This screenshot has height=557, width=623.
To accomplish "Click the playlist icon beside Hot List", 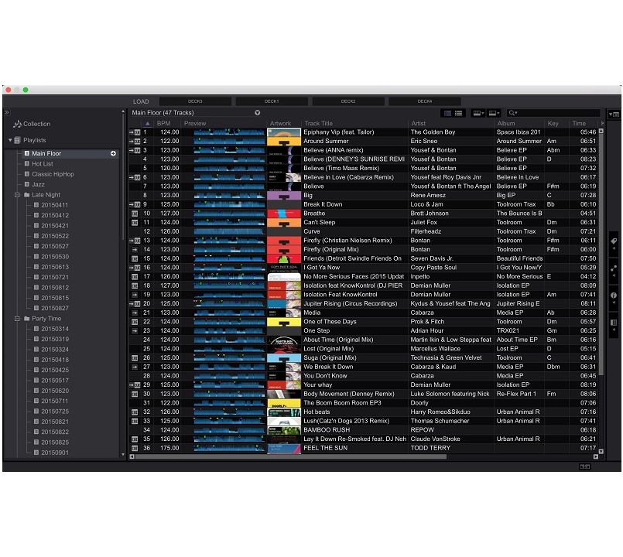I will [26, 164].
